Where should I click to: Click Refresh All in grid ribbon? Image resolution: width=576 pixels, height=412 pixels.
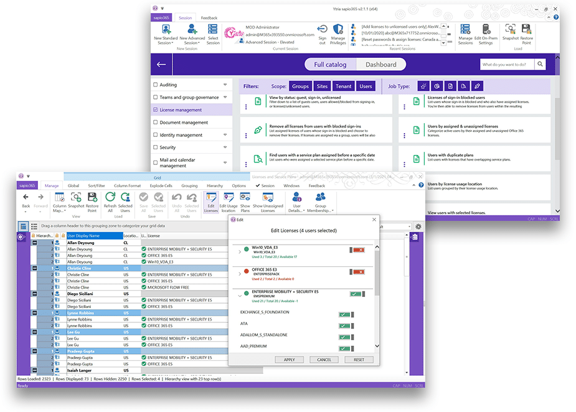110,197
